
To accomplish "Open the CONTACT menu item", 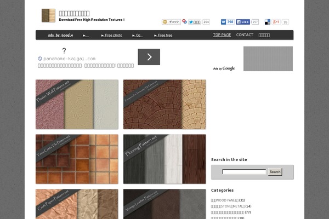I will [245, 35].
